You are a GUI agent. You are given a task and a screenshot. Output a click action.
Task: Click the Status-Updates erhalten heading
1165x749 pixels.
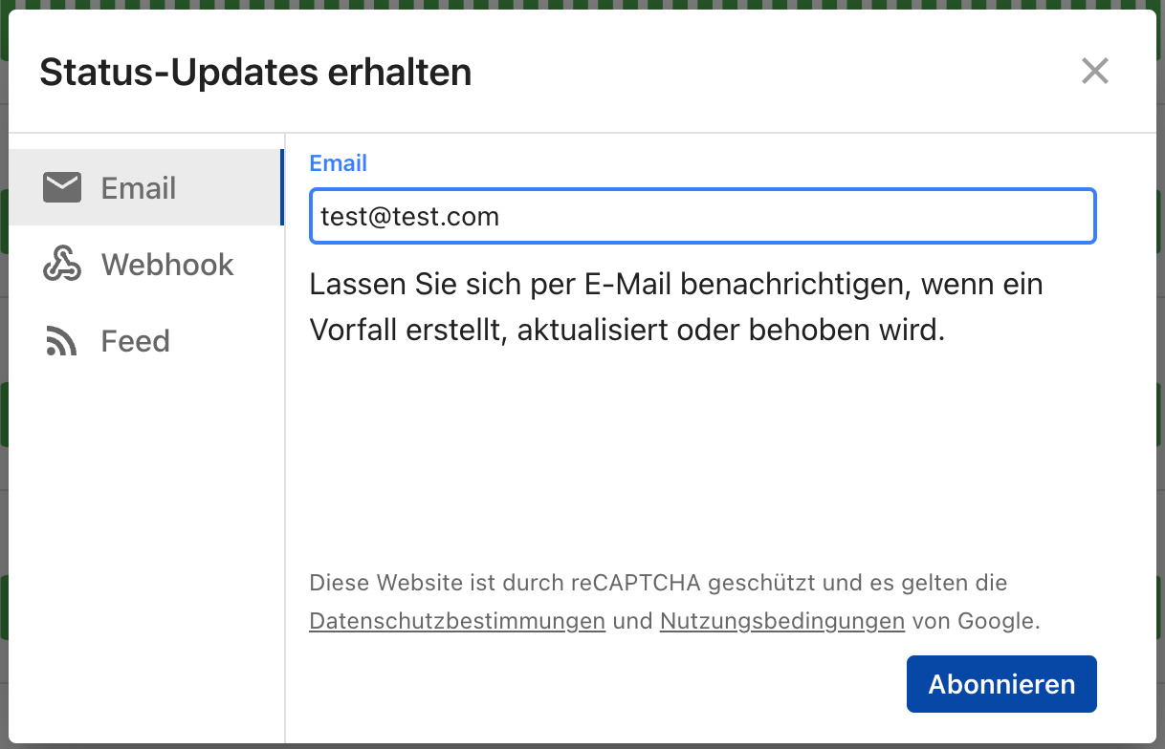255,73
